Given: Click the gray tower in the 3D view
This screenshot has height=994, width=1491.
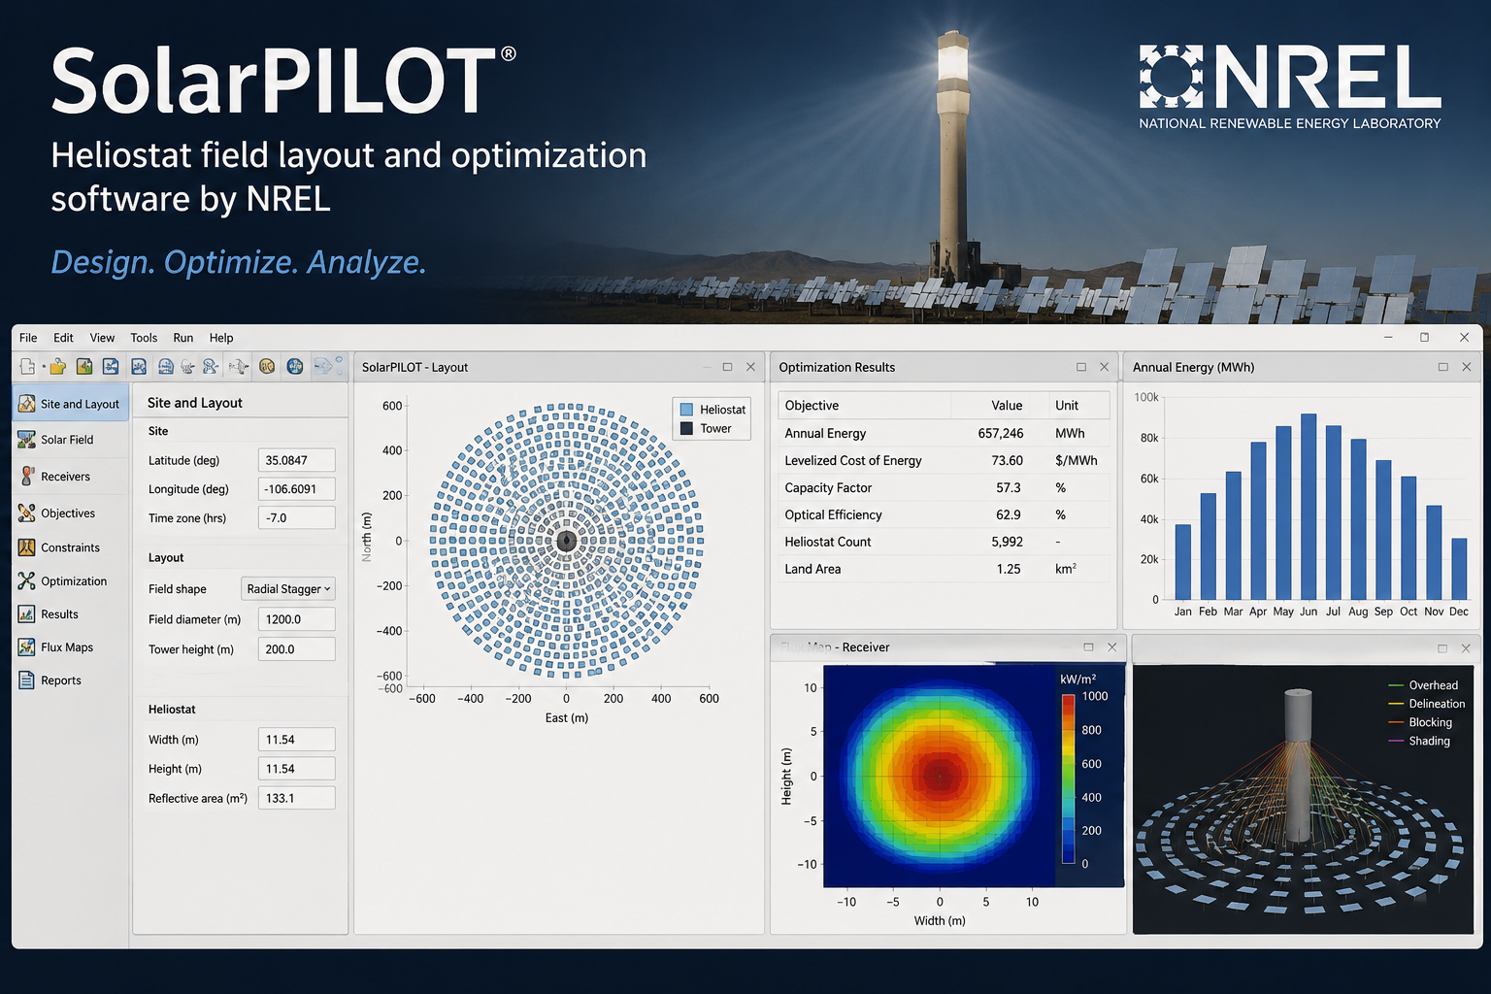Looking at the screenshot, I should (1298, 767).
